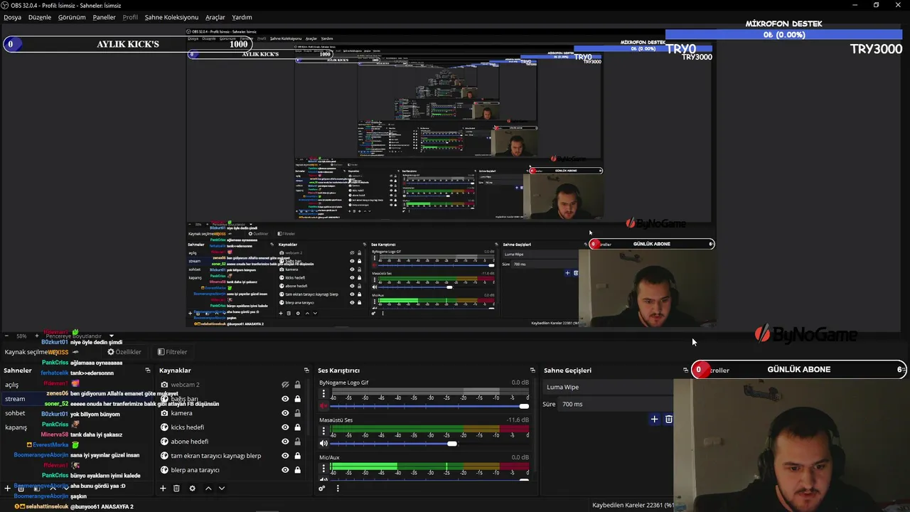Delete the transition with the Sahne Geçişleri trash icon
The width and height of the screenshot is (910, 512).
[668, 419]
